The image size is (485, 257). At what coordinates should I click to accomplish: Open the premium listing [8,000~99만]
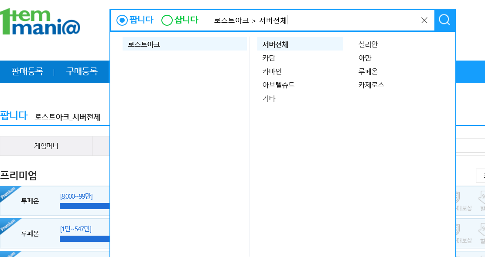(x=76, y=196)
